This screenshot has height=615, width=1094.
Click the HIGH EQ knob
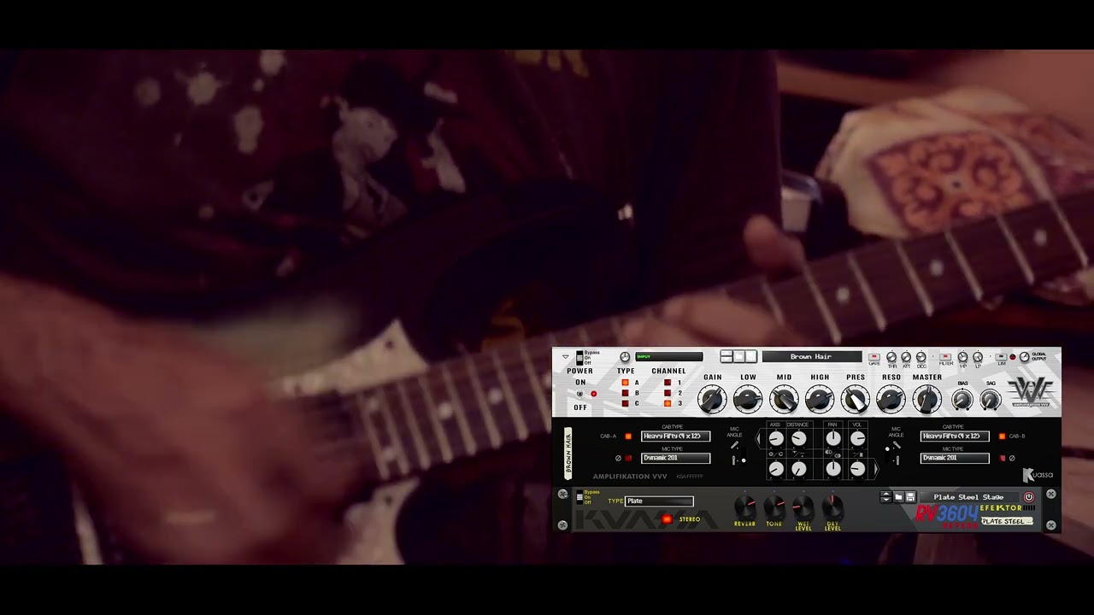point(820,399)
